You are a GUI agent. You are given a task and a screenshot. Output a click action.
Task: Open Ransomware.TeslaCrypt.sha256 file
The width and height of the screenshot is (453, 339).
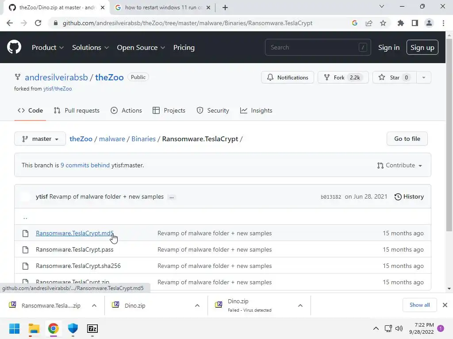tap(78, 266)
